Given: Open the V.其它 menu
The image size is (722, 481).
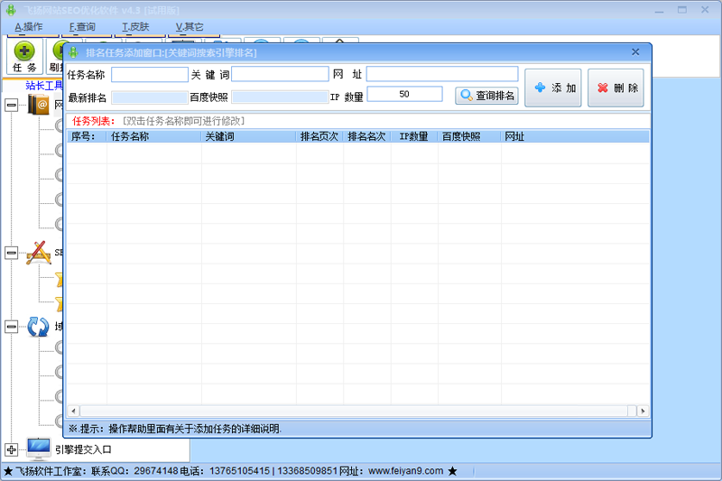Looking at the screenshot, I should [190, 27].
